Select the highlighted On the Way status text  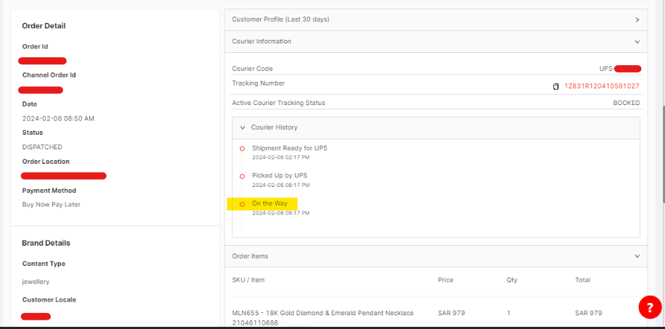click(269, 204)
